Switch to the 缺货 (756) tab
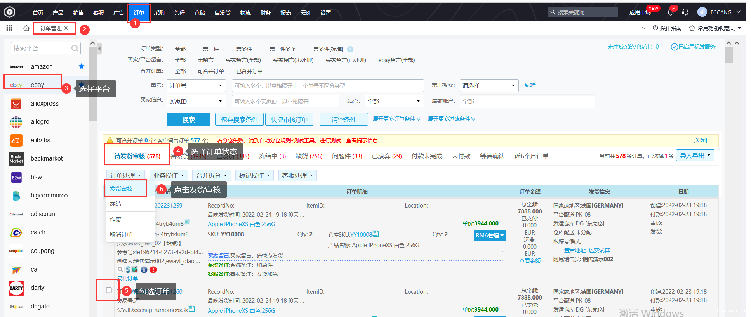Viewport: 751px width, 317px height. (309, 156)
